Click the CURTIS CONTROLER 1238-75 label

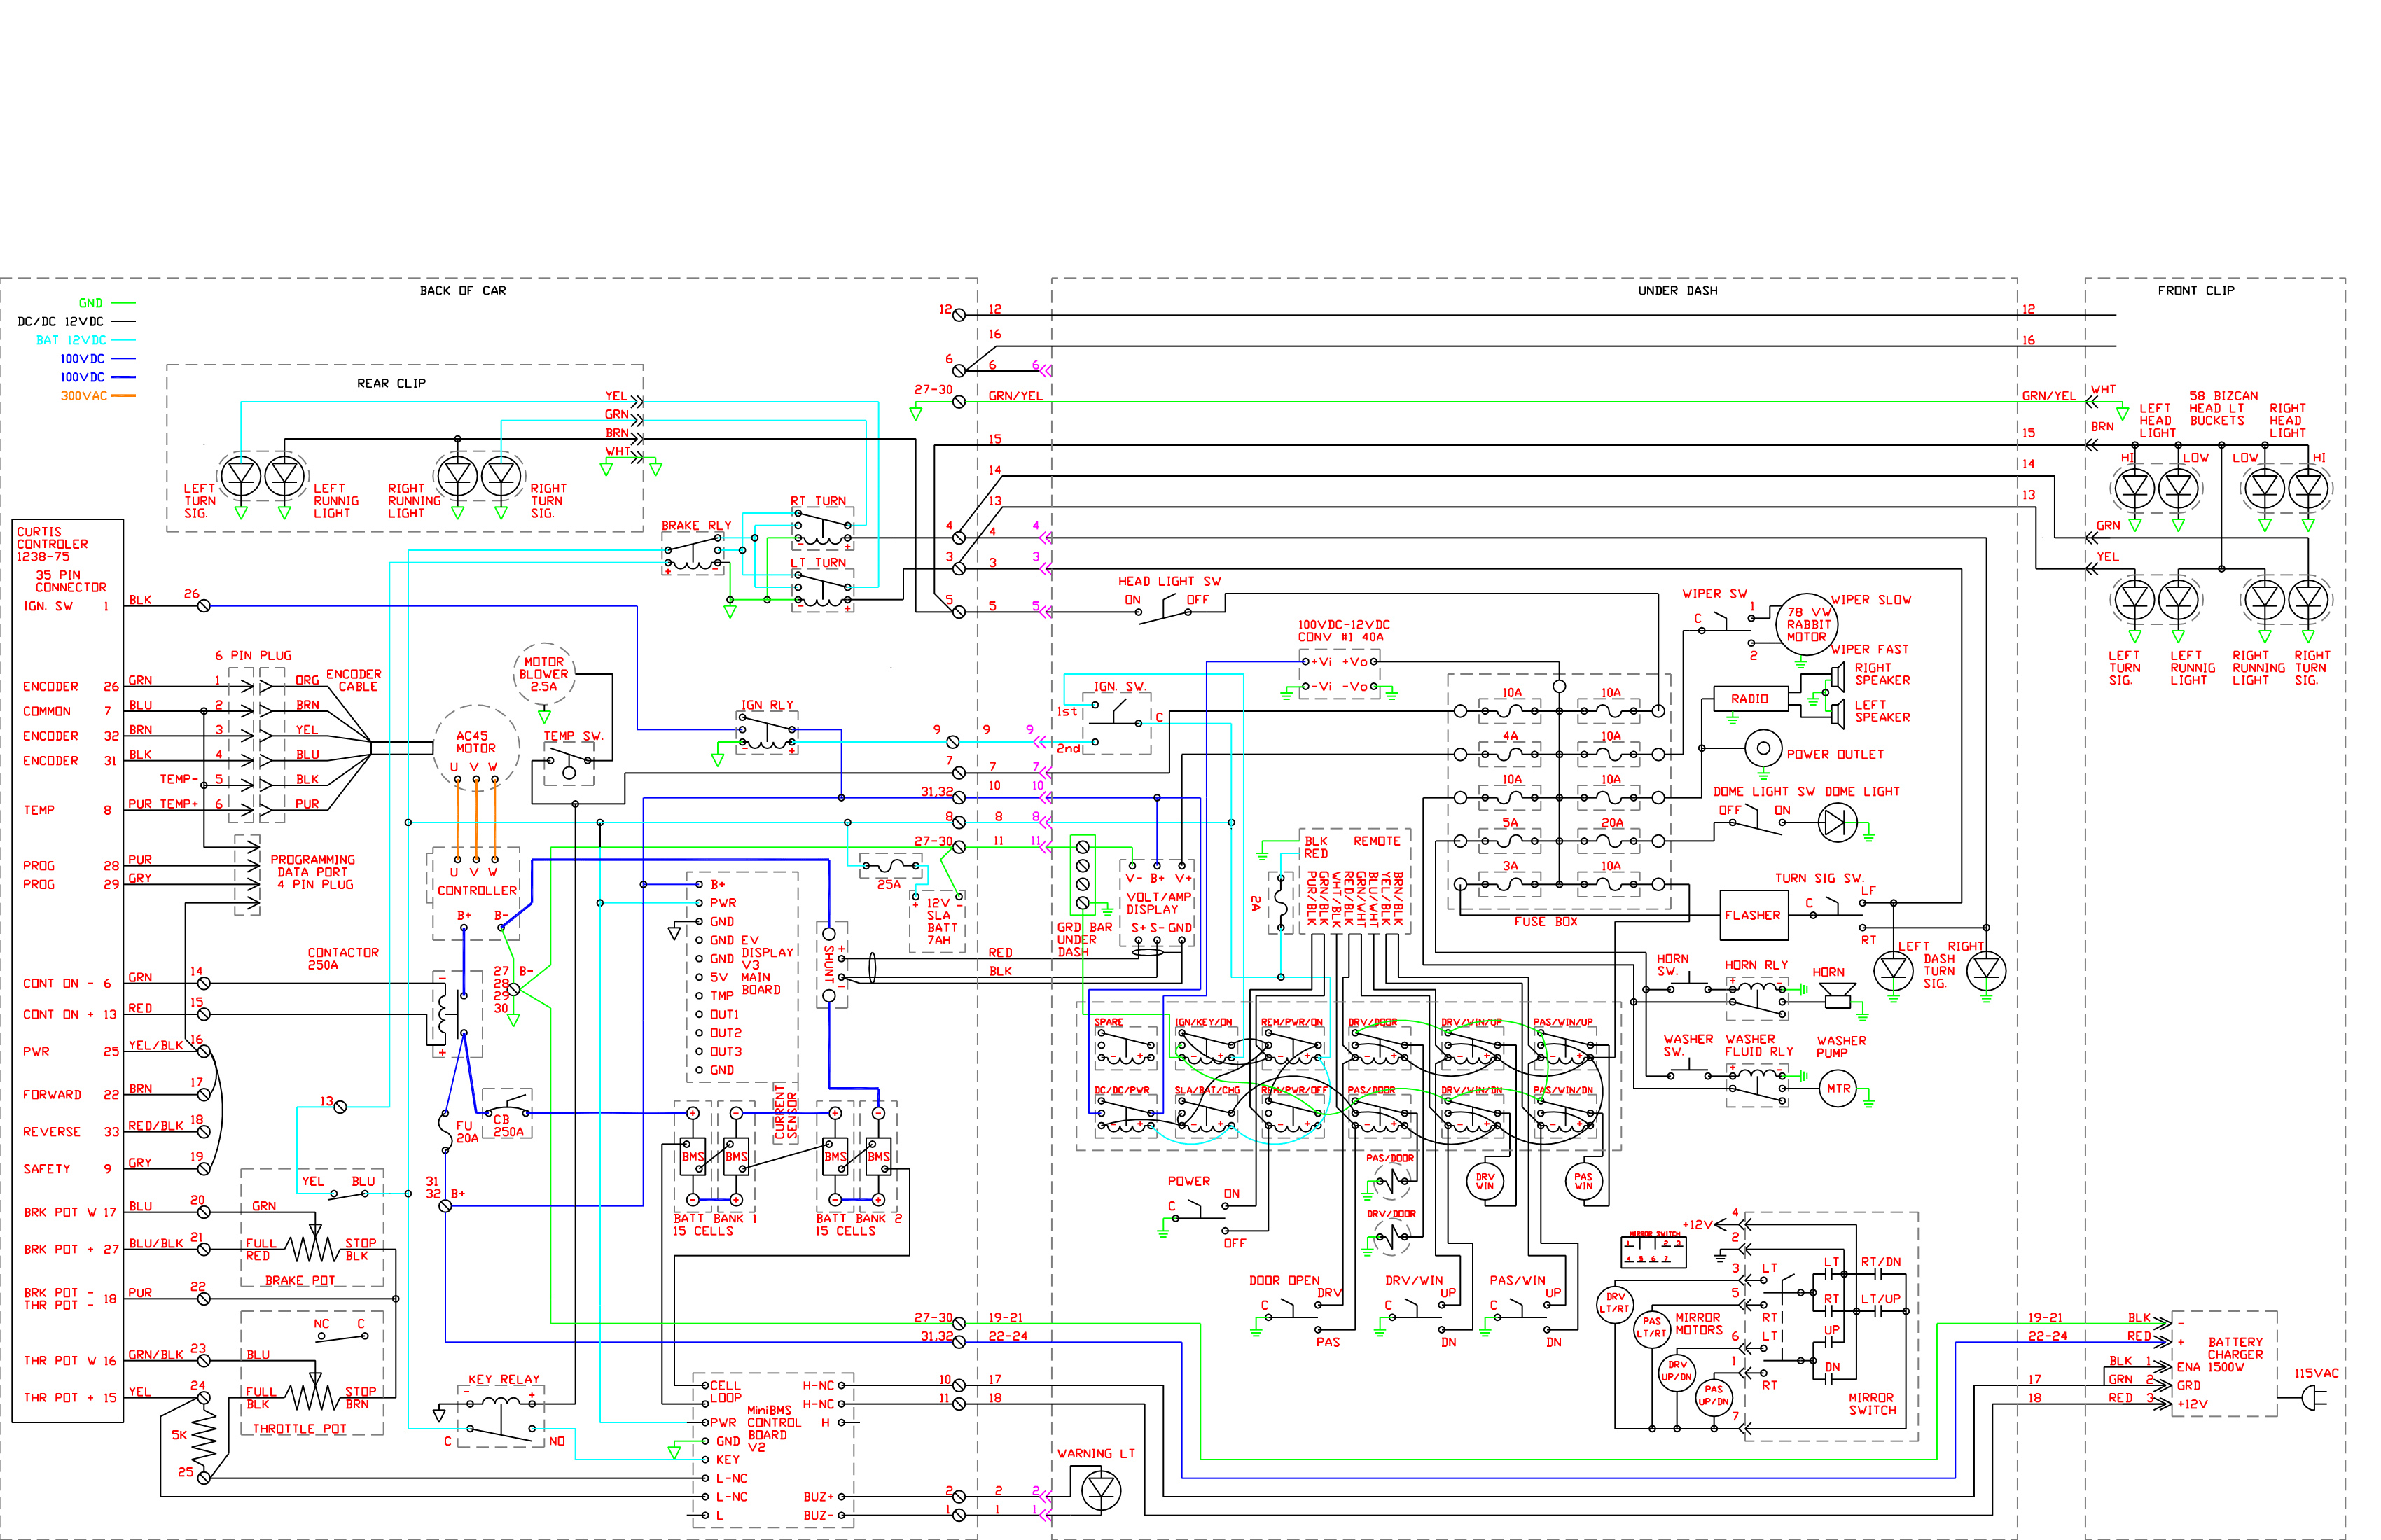click(x=52, y=544)
